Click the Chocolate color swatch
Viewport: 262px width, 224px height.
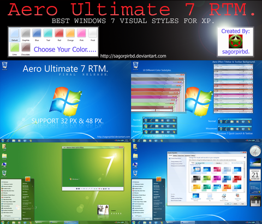pos(26,48)
